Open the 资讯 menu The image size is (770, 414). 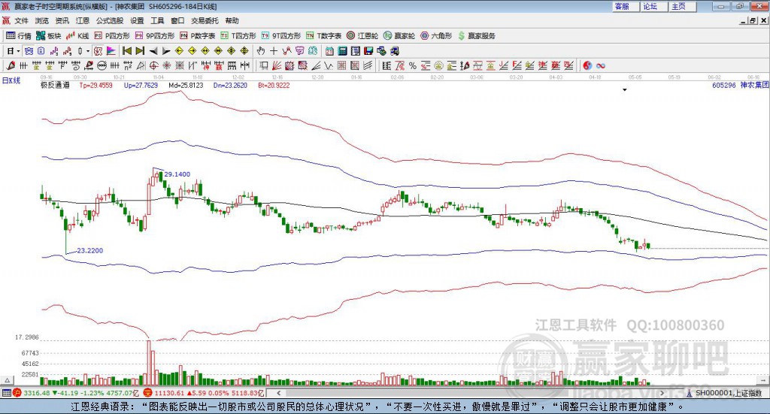click(62, 20)
